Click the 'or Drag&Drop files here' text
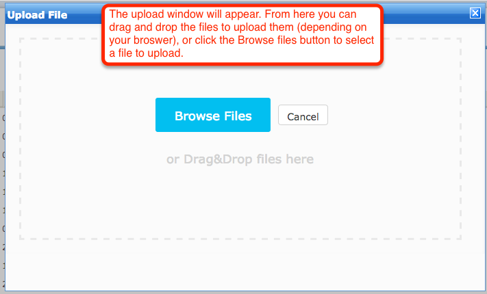The height and width of the screenshot is (294, 487). pos(240,159)
